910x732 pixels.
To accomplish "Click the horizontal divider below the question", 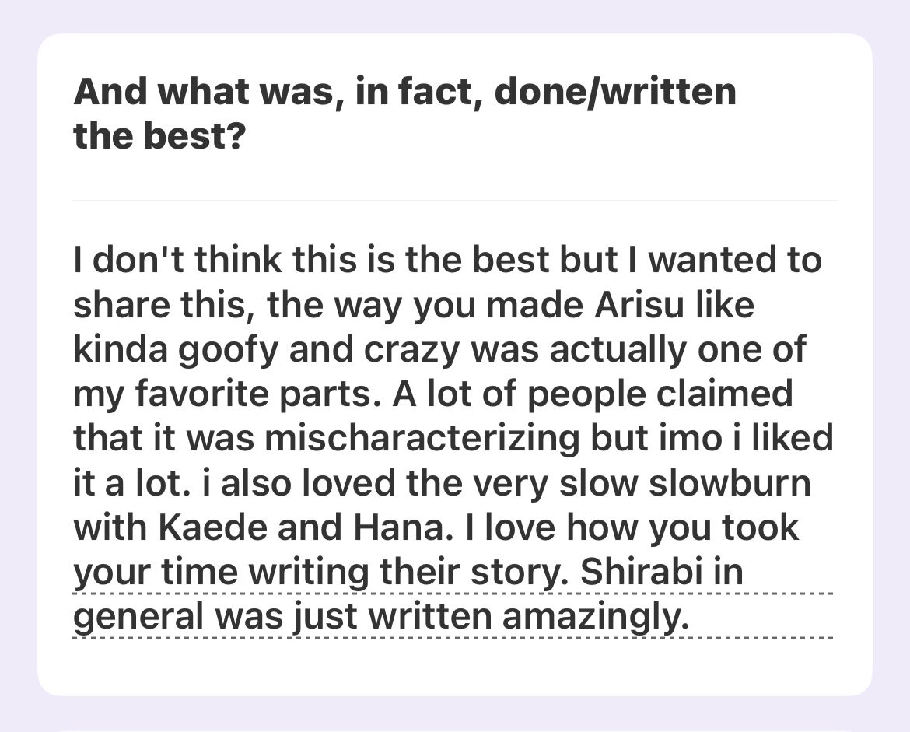I will (455, 201).
